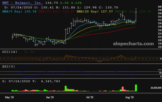This screenshot has height=102, width=162.
Task: Select the Aug '20 date axis label
Action: [x=129, y=97]
